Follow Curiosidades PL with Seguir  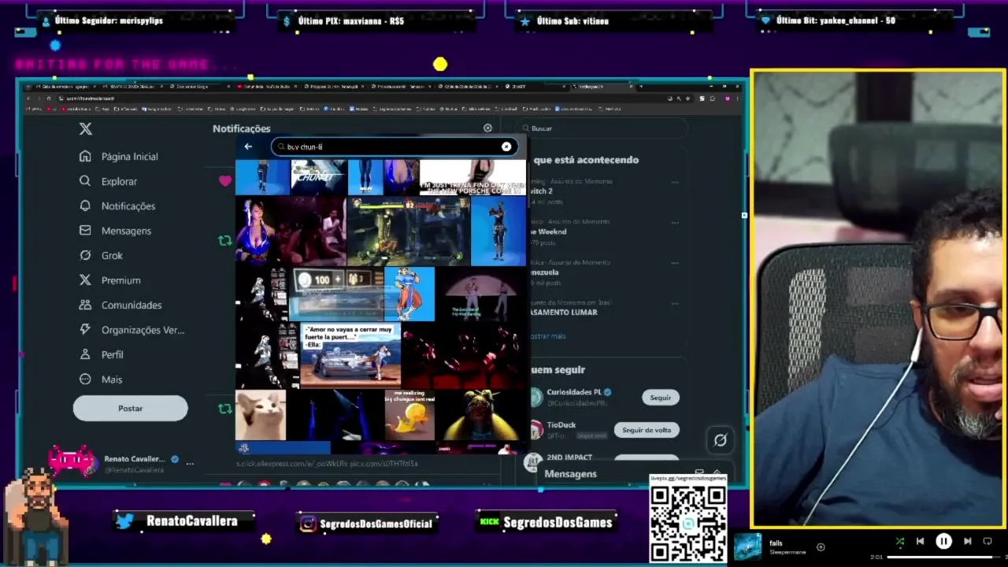[661, 398]
